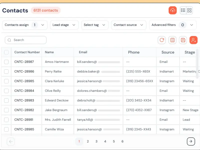This screenshot has width=200, height=150.
Task: Click the vertical table scrollbar
Action: click(x=197, y=63)
